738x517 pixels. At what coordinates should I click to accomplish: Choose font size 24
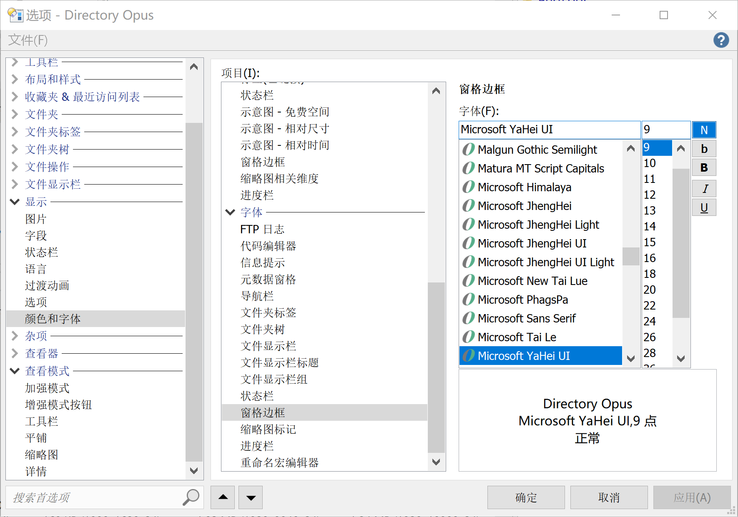(657, 321)
